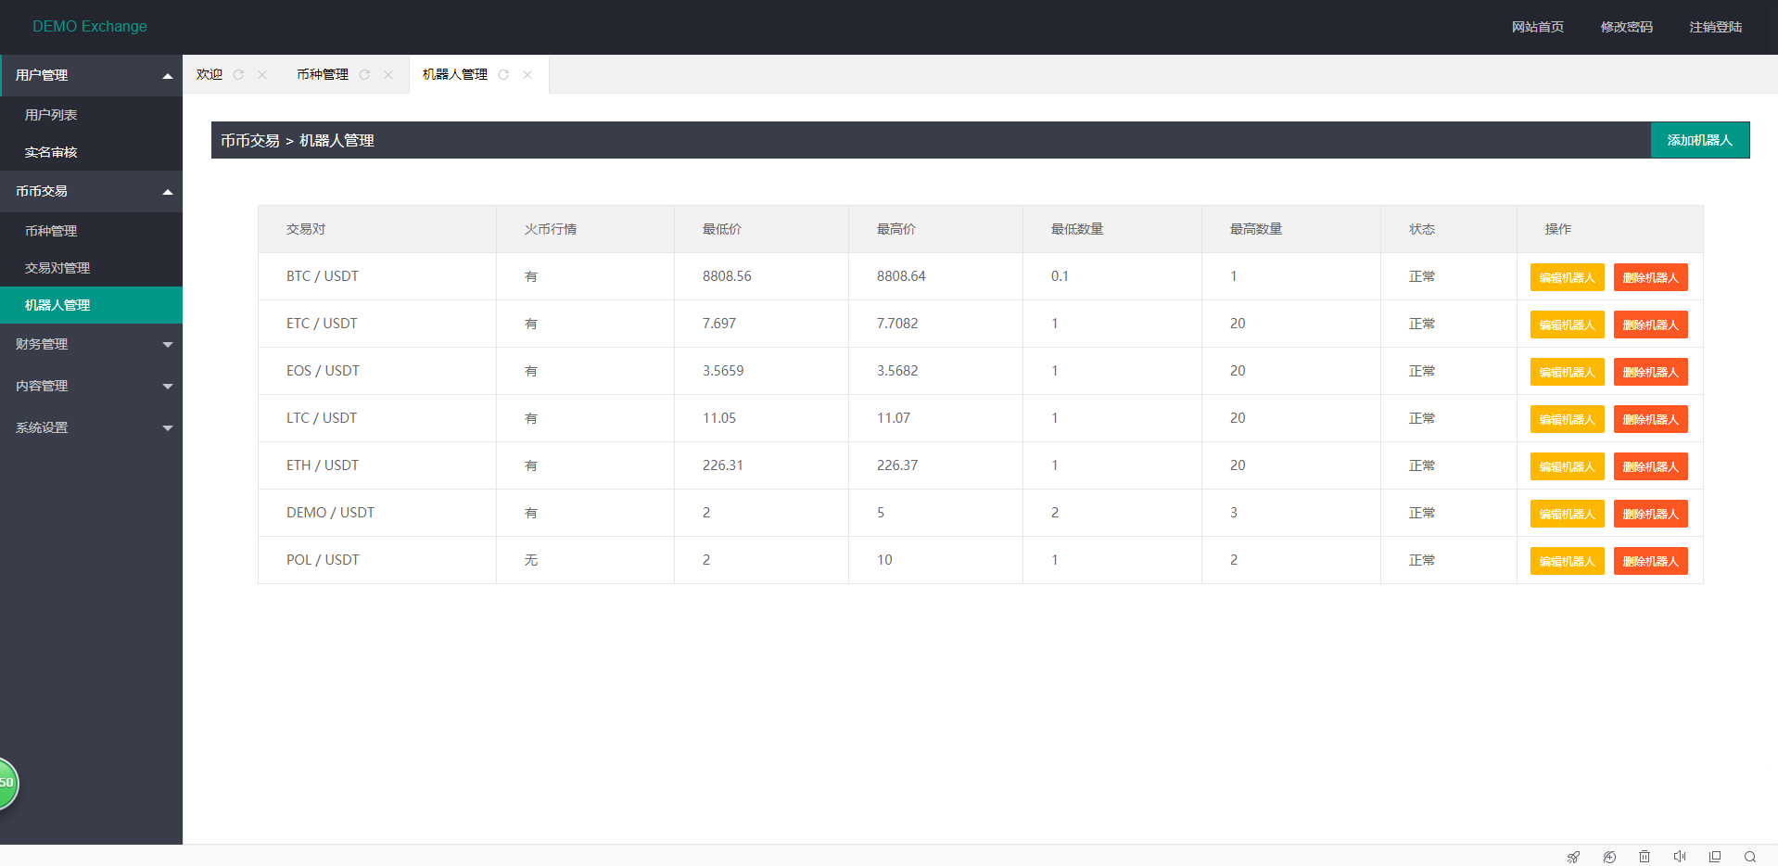Screen dimensions: 1778x866
Task: Edit the POL / USDT robot
Action: coord(1567,561)
